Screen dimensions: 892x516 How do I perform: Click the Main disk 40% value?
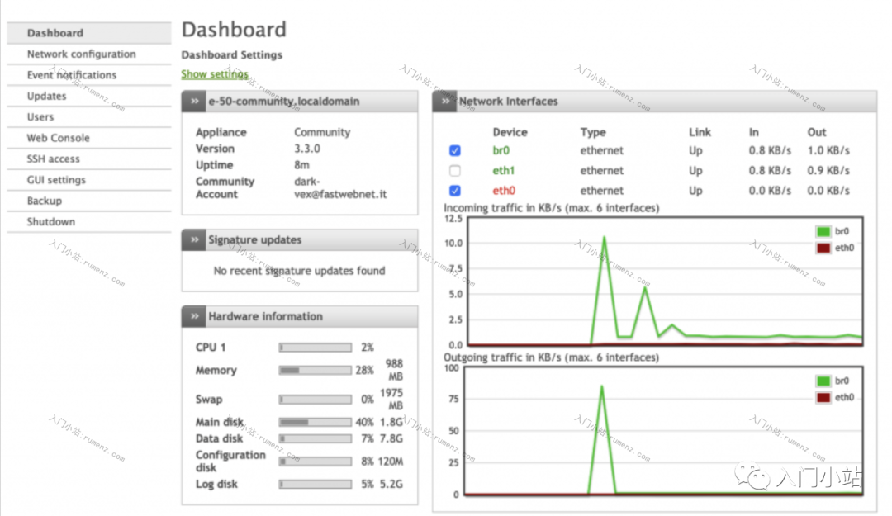[365, 422]
